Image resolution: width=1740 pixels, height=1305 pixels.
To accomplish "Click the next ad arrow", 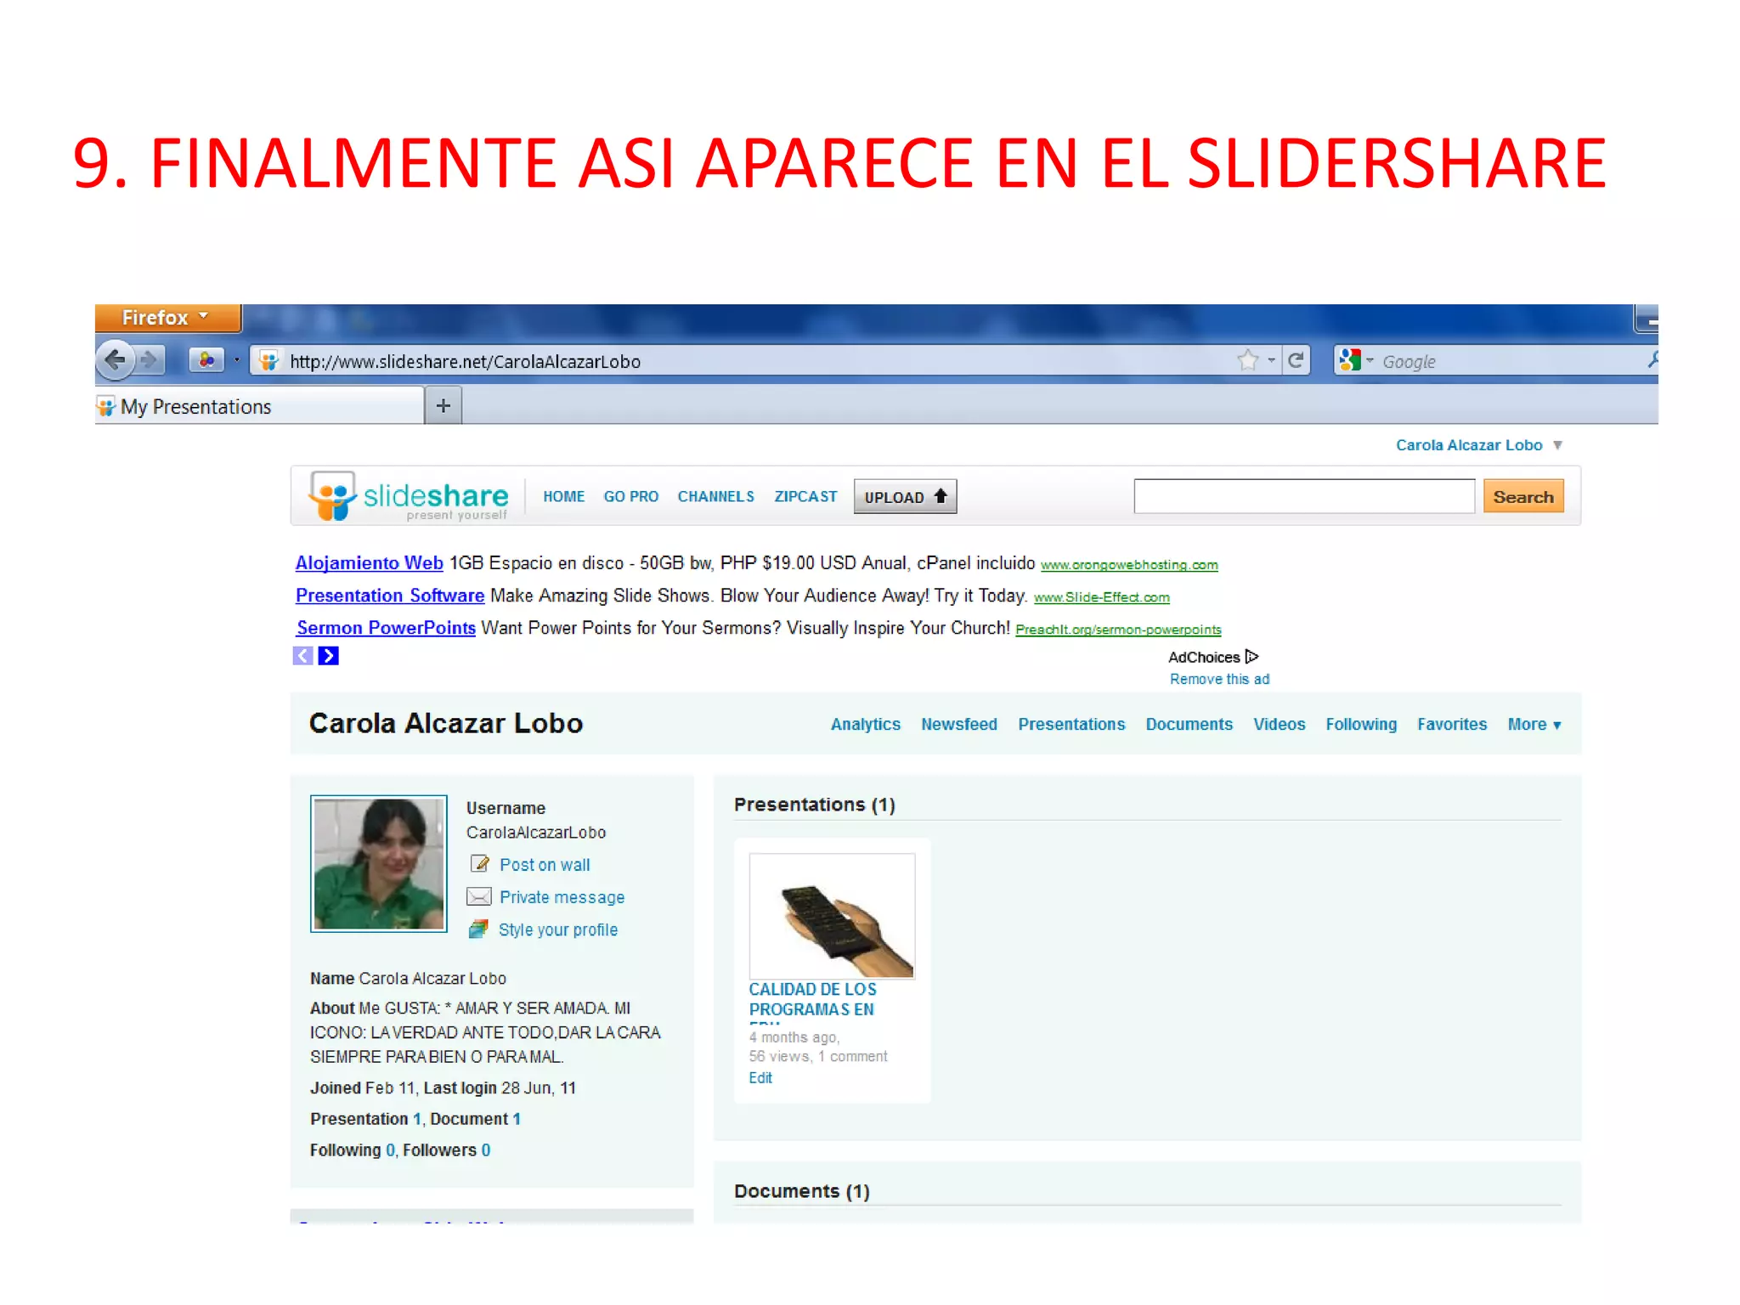I will (328, 656).
